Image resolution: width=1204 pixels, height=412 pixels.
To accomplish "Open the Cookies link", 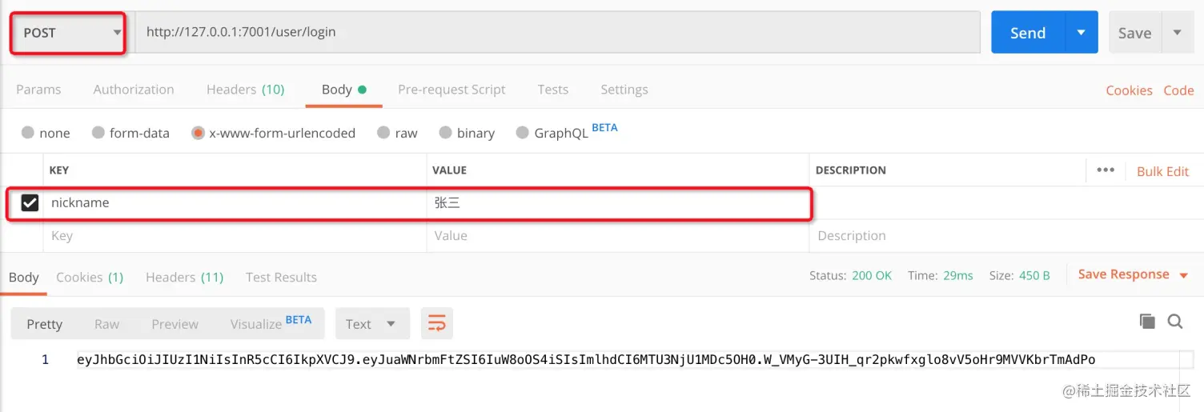I will (1129, 90).
